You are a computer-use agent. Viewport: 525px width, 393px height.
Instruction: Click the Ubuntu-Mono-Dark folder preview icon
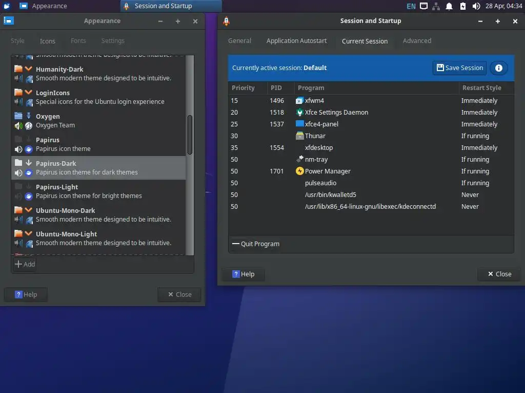[x=18, y=210]
